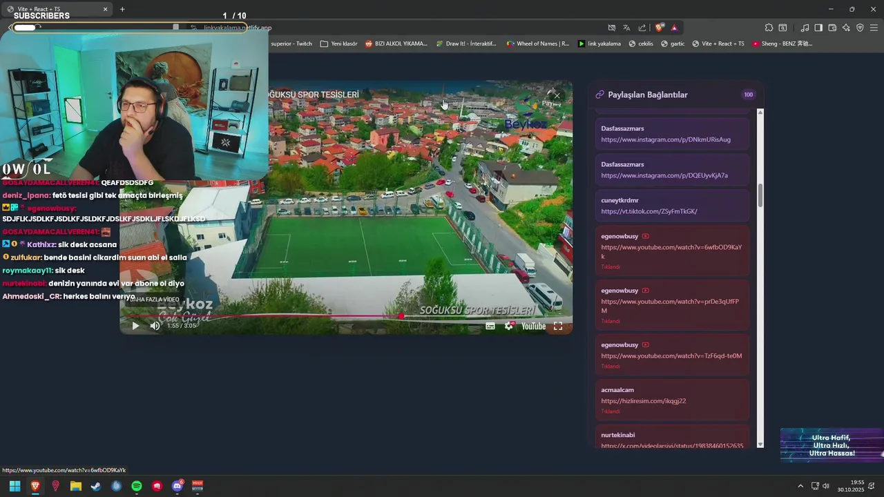The image size is (884, 497).
Task: Click the share page icon in the address bar
Action: pos(642,28)
